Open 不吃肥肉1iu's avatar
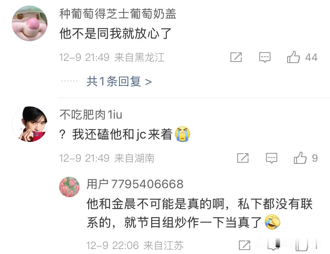Image resolution: width=330 pixels, height=254 pixels. (x=29, y=124)
